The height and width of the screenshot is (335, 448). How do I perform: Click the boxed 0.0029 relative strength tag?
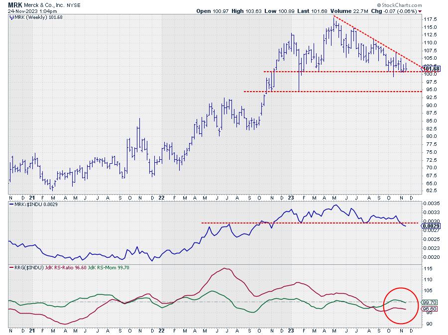(431, 226)
